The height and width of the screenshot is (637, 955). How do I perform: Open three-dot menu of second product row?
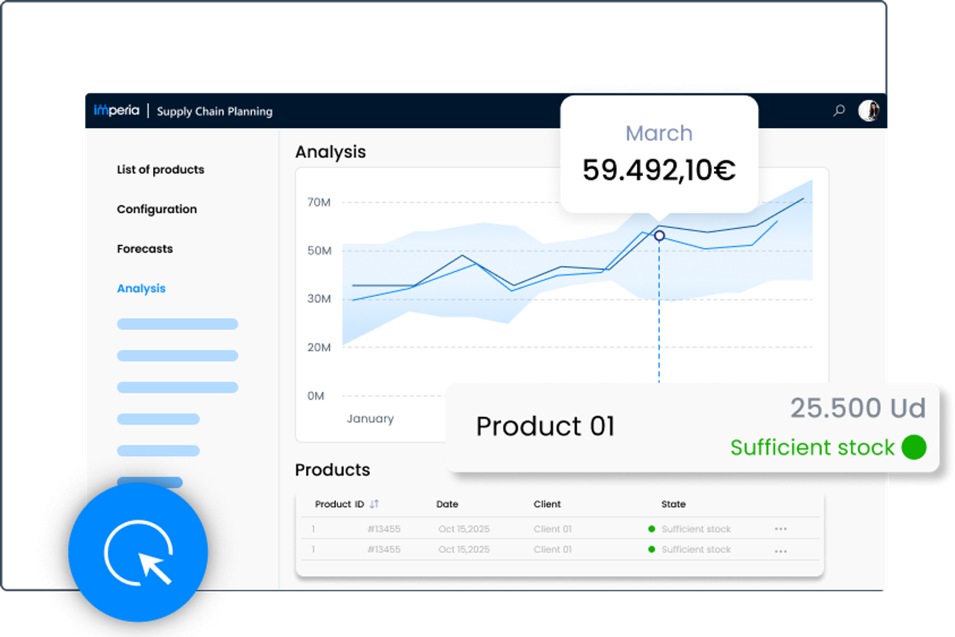point(781,551)
